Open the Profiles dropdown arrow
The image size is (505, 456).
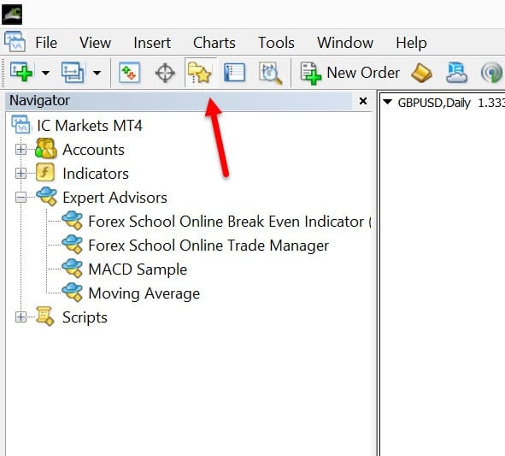coord(97,73)
